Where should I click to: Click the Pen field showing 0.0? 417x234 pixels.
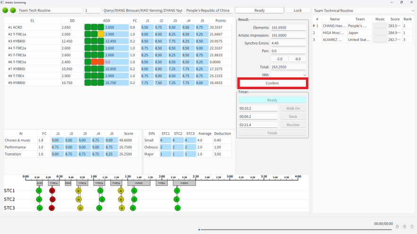pos(288,51)
